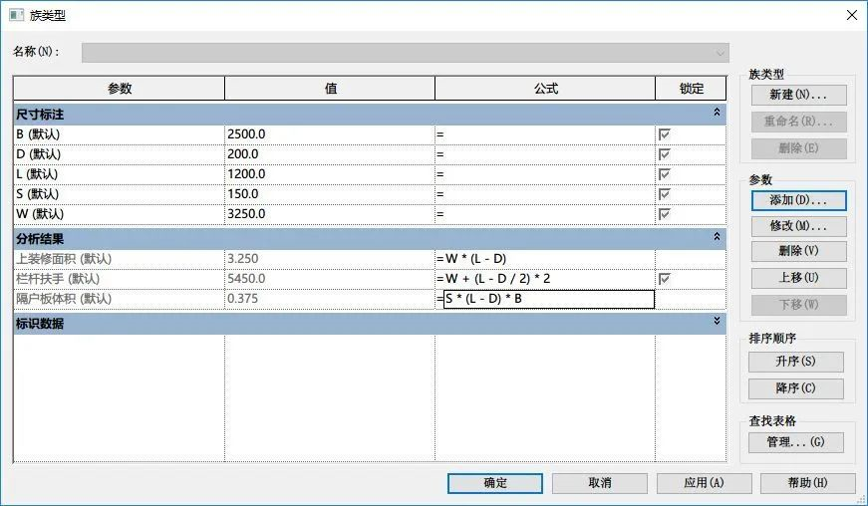Click the 公式 column header

pyautogui.click(x=545, y=89)
